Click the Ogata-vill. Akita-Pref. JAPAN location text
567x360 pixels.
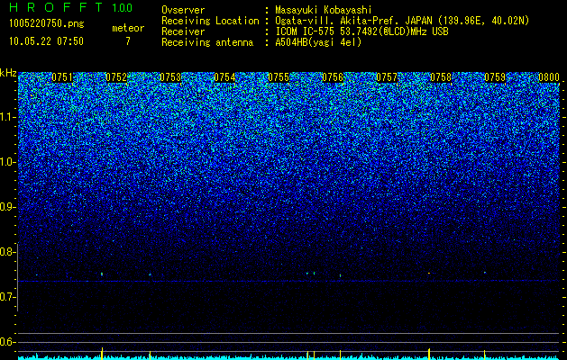402,21
